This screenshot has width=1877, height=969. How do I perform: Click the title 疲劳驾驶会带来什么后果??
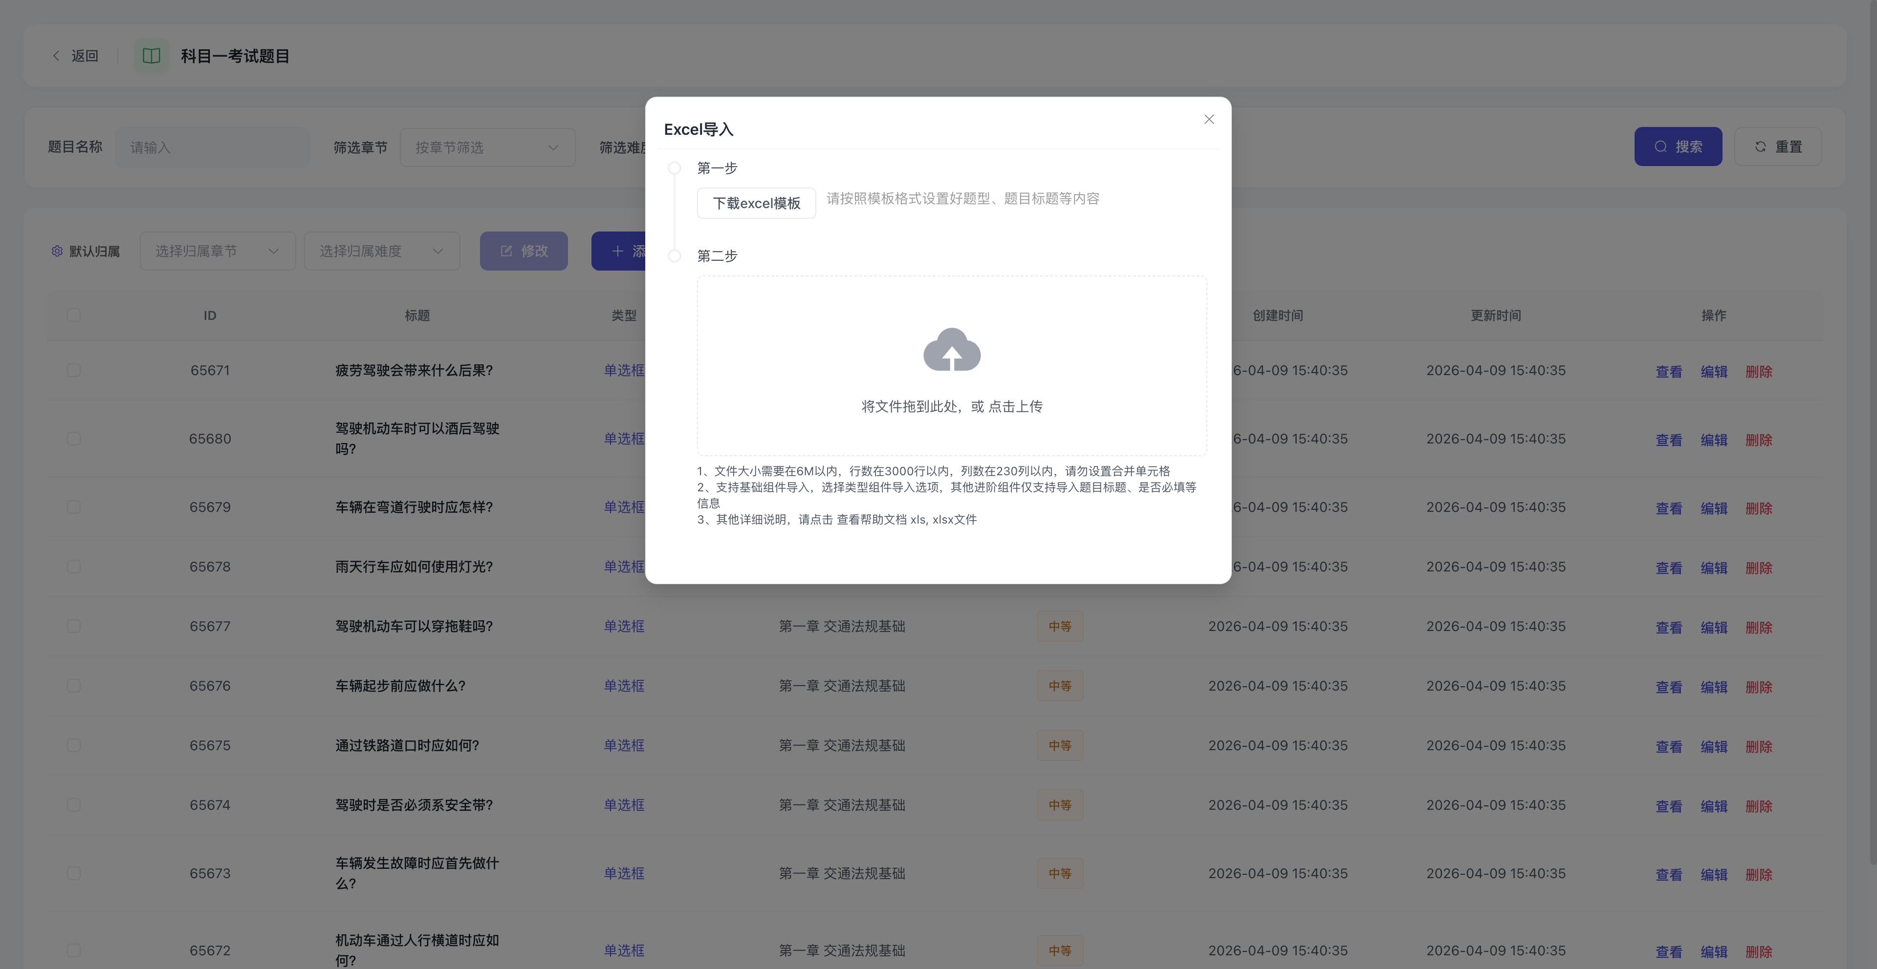[414, 371]
